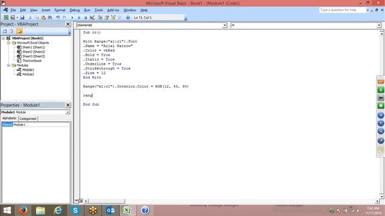The width and height of the screenshot is (385, 216).
Task: Select Sheet1 (Sheet1) in project tree
Action: [x=34, y=47]
